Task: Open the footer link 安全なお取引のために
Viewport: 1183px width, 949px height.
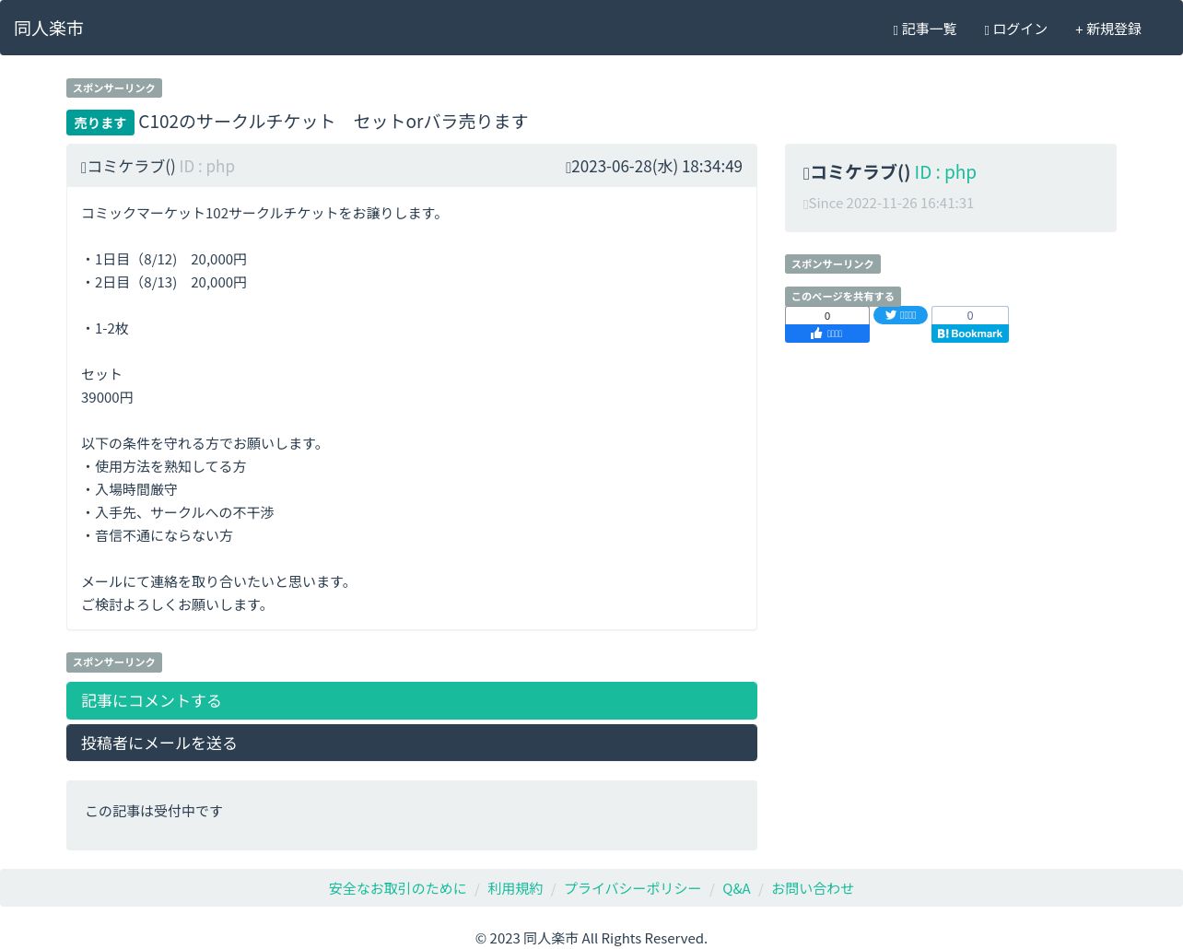Action: pyautogui.click(x=398, y=888)
